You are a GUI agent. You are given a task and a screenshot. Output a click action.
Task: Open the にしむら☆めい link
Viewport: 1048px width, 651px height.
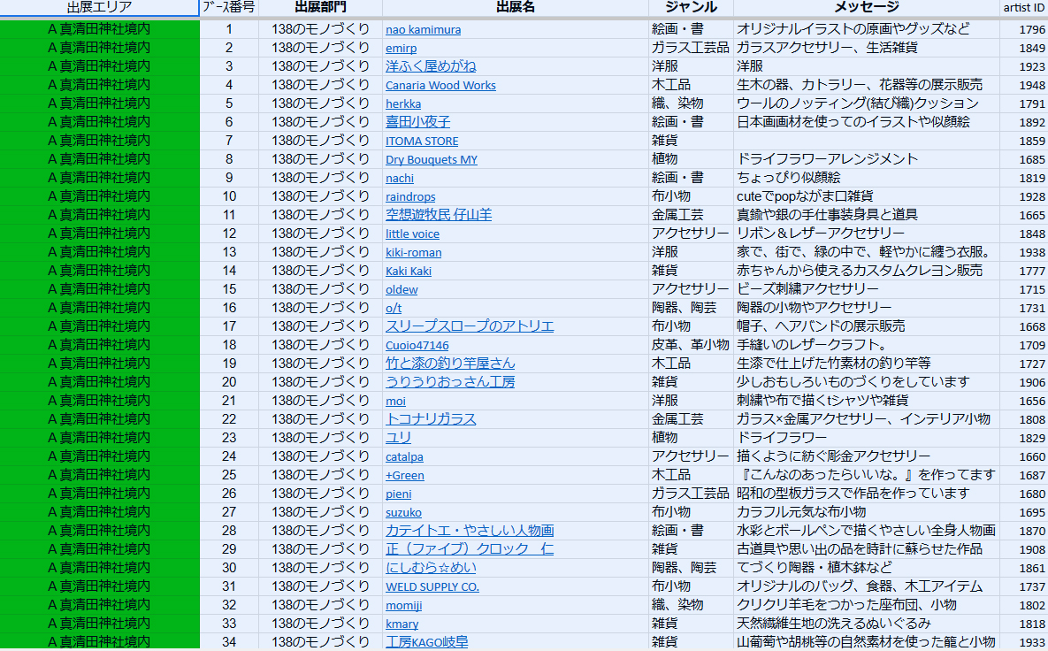[431, 568]
